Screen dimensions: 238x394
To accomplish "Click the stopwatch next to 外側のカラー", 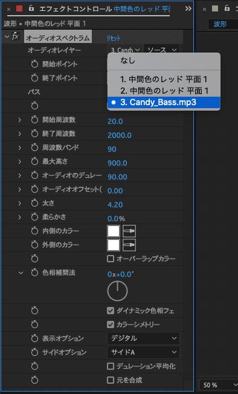I will point(34,245).
